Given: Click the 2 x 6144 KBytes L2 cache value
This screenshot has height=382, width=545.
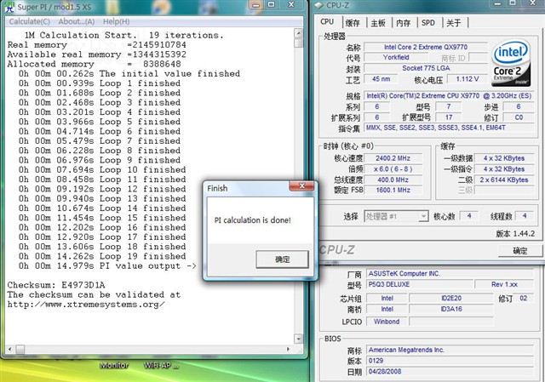Looking at the screenshot, I should pos(504,180).
